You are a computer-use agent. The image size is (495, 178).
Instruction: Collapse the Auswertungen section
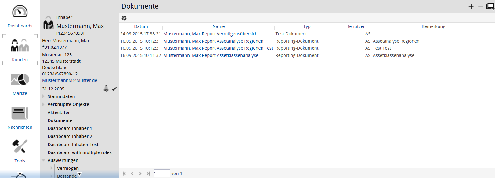[43, 160]
